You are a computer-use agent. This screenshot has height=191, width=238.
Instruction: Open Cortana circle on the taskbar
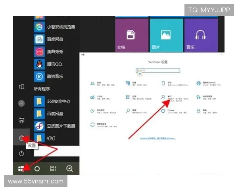pos(37,169)
